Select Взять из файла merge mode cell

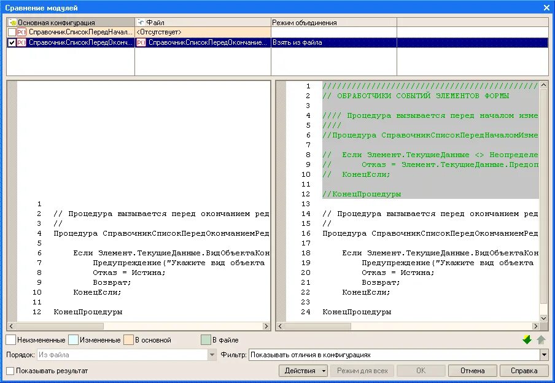[334, 42]
